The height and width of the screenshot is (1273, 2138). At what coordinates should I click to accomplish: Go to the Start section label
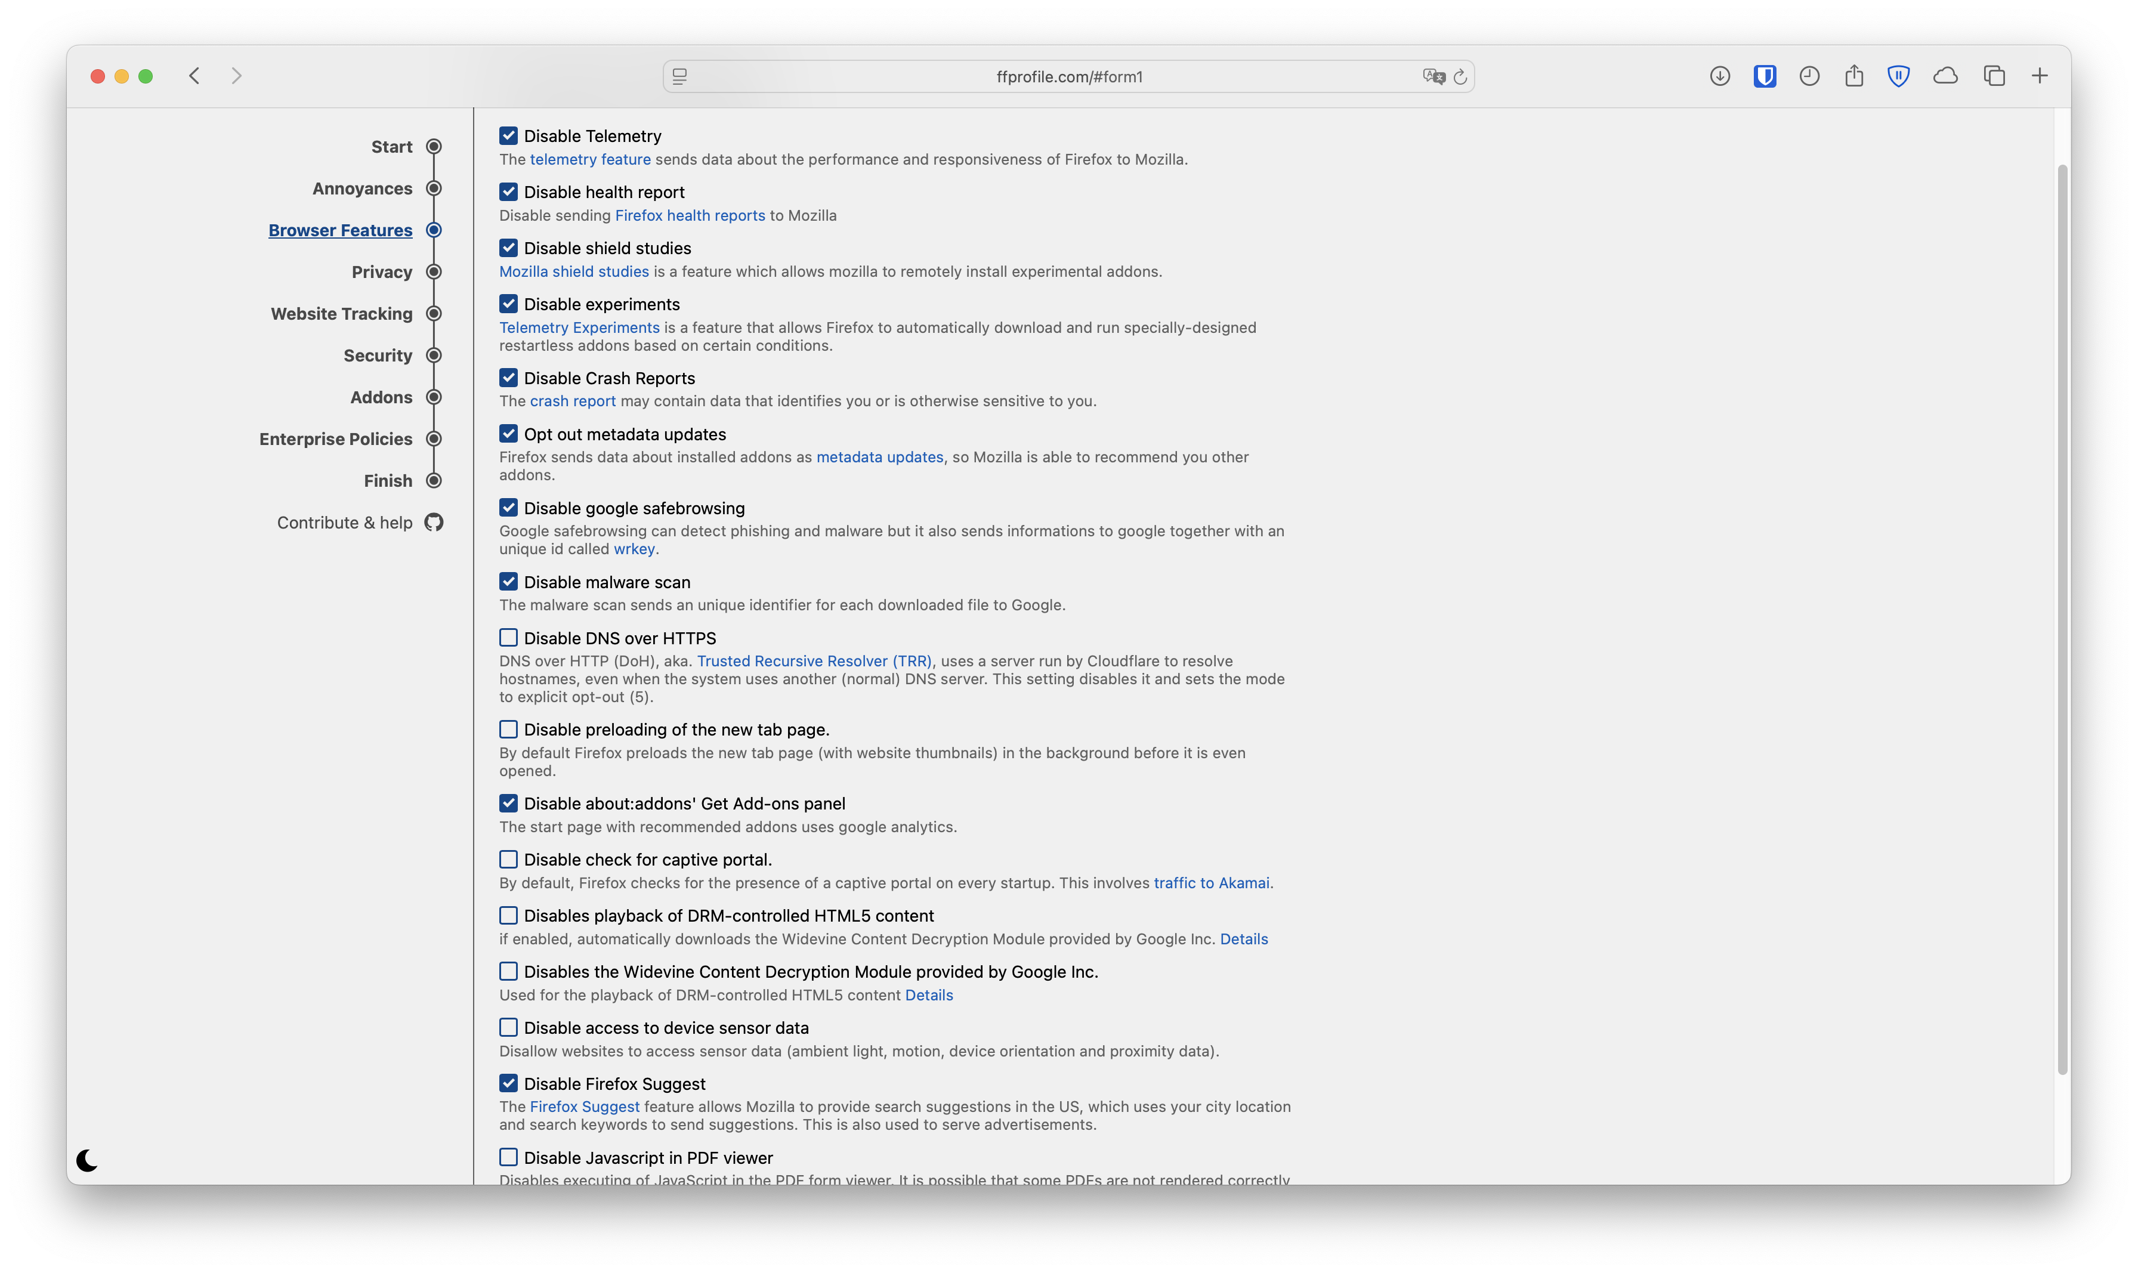click(392, 147)
